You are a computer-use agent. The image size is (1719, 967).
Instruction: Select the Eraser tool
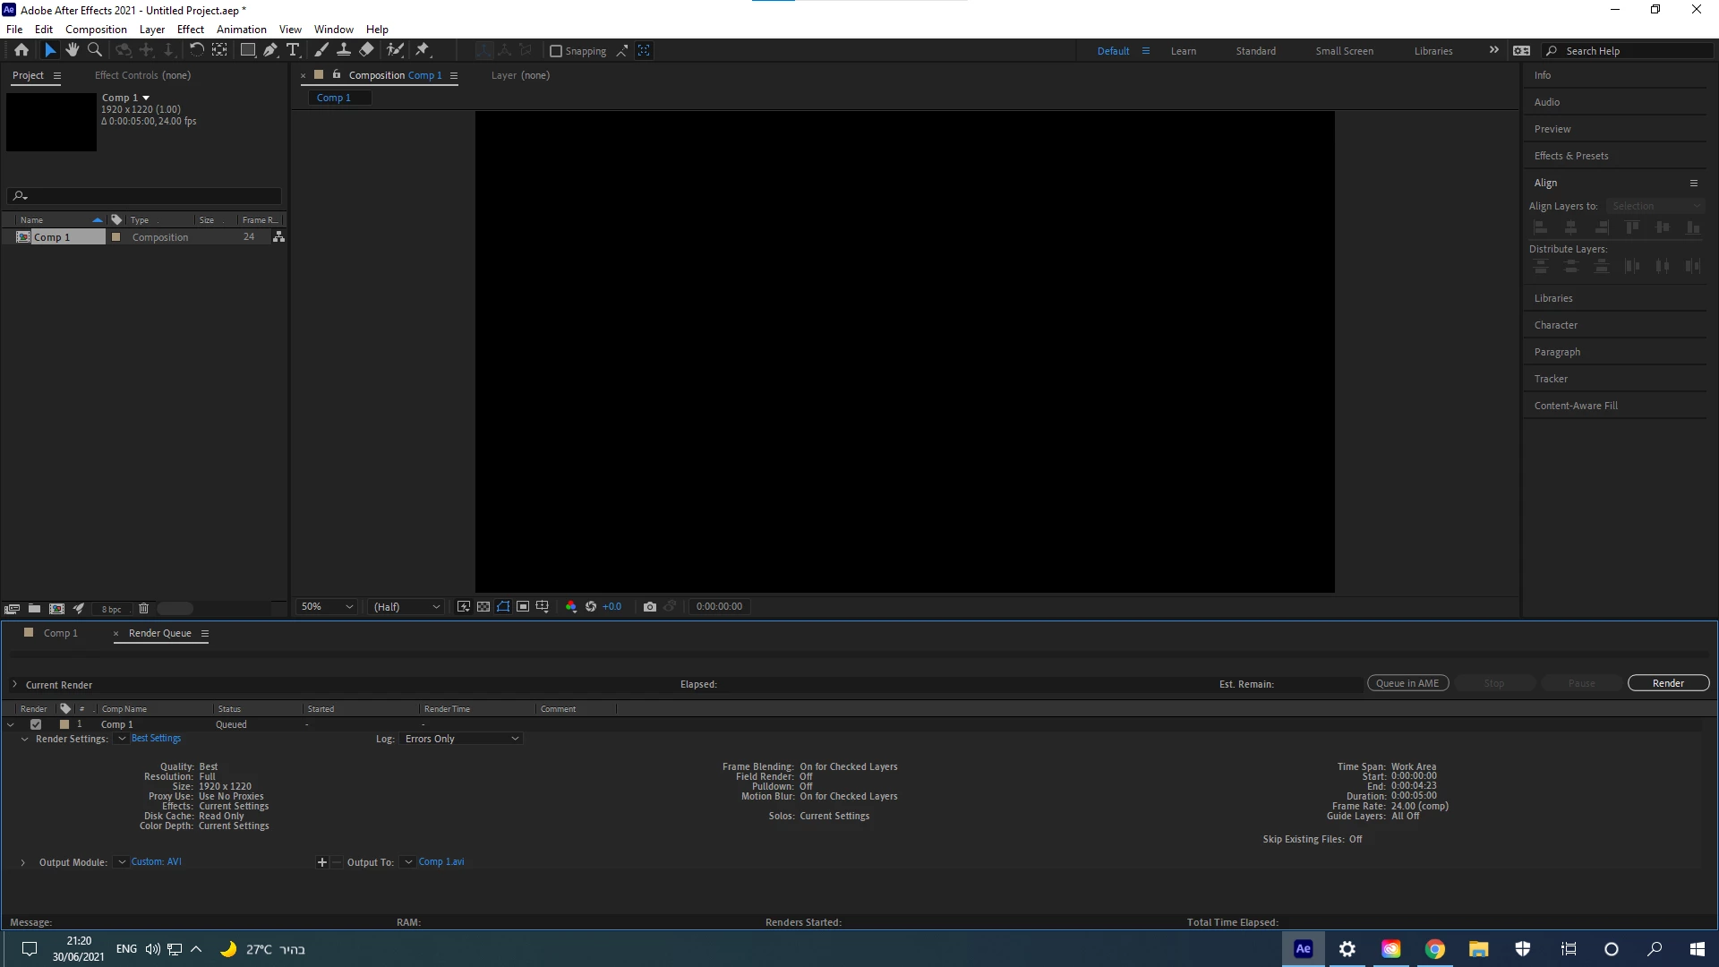(x=367, y=50)
